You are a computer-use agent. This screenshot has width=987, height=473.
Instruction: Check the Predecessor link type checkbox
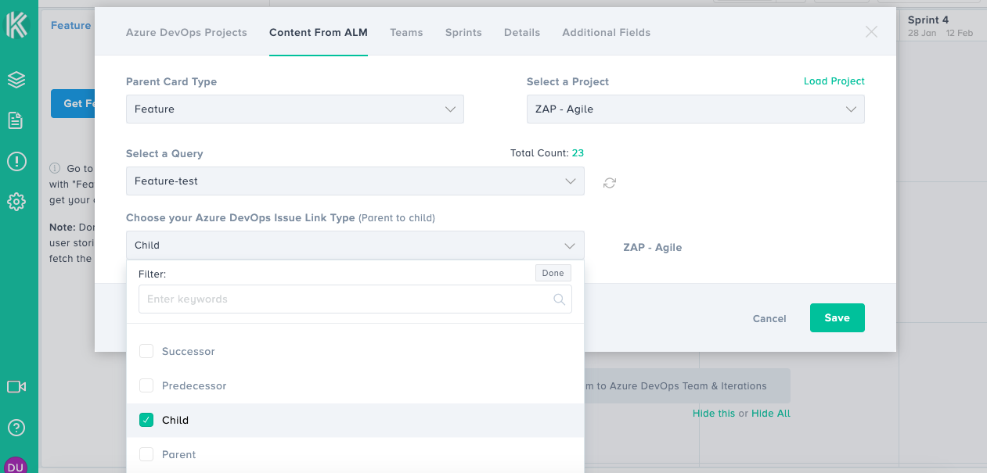pos(146,386)
